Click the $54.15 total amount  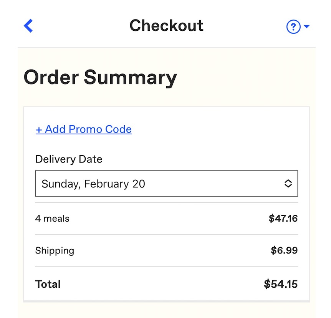tap(281, 284)
